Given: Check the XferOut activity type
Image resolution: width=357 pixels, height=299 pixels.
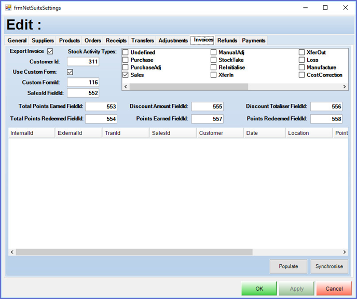Looking at the screenshot, I should tap(302, 52).
